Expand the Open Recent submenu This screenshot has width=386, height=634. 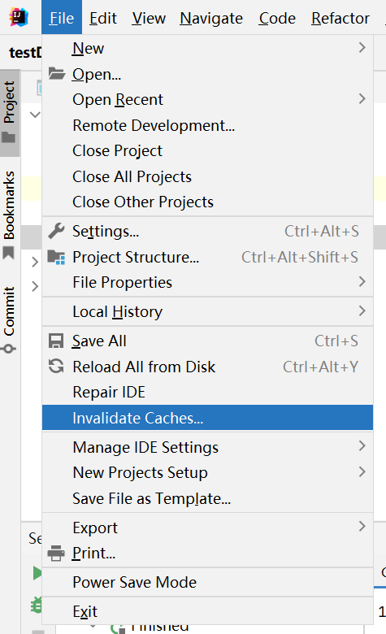207,99
